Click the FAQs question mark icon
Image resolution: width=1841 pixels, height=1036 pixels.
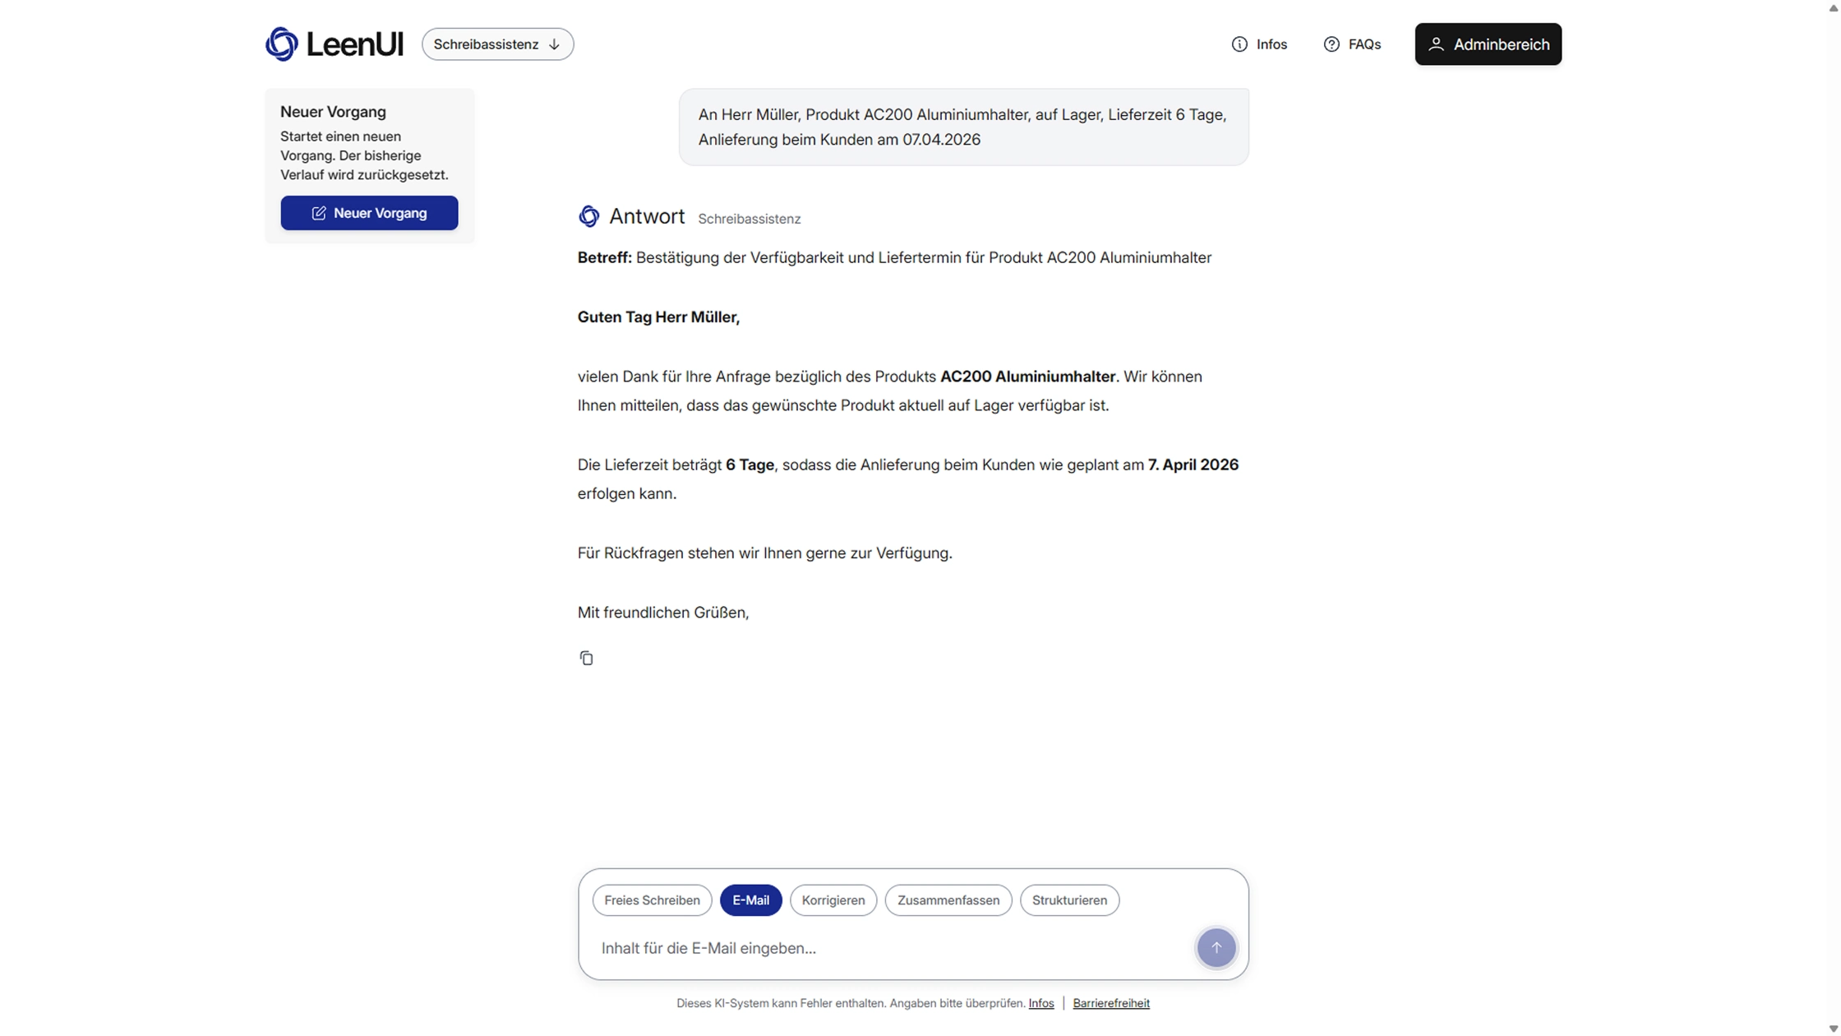(1331, 44)
